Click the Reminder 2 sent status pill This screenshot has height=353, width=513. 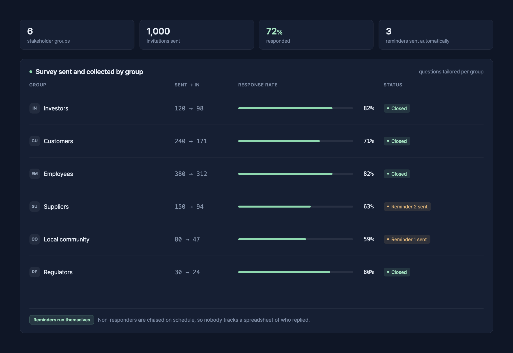(x=407, y=207)
